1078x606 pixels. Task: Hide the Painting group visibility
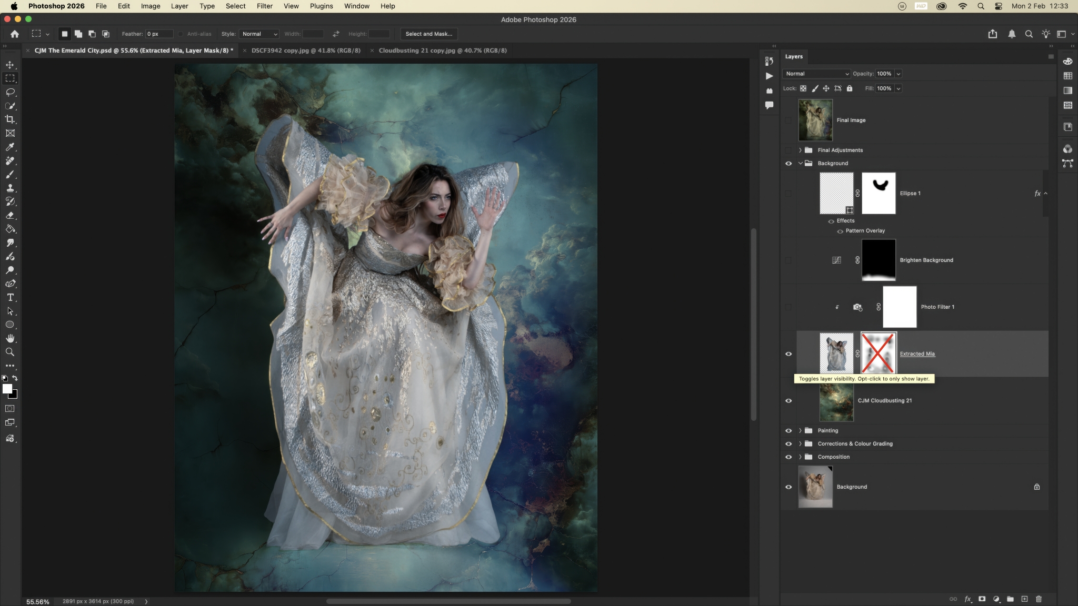coord(788,431)
